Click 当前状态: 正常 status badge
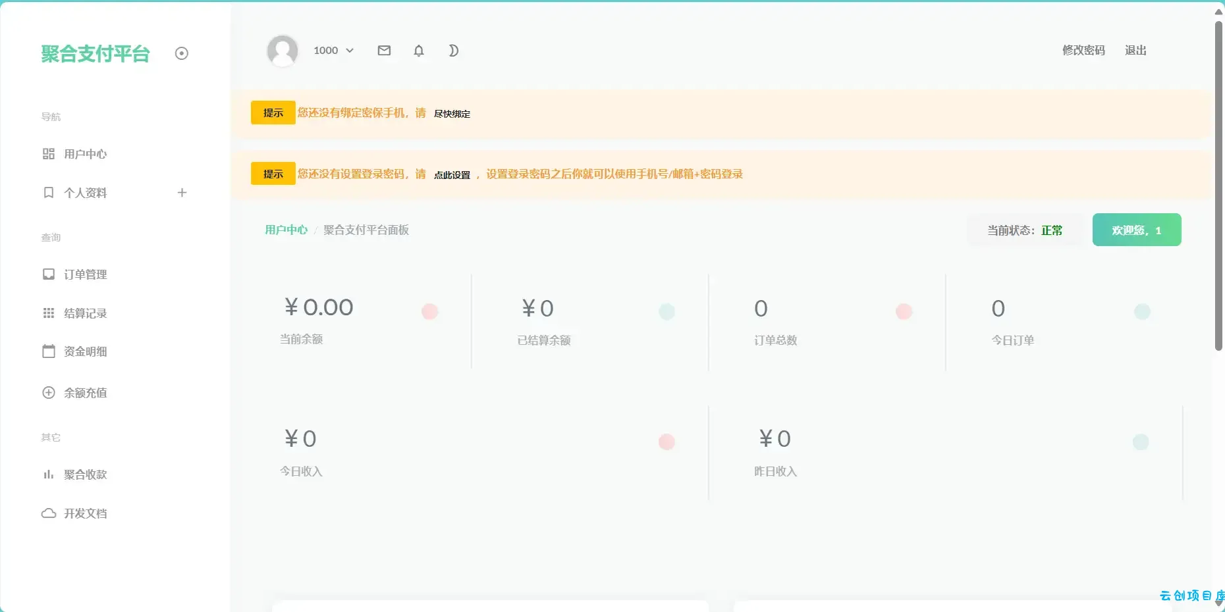Viewport: 1225px width, 612px height. [x=1025, y=230]
